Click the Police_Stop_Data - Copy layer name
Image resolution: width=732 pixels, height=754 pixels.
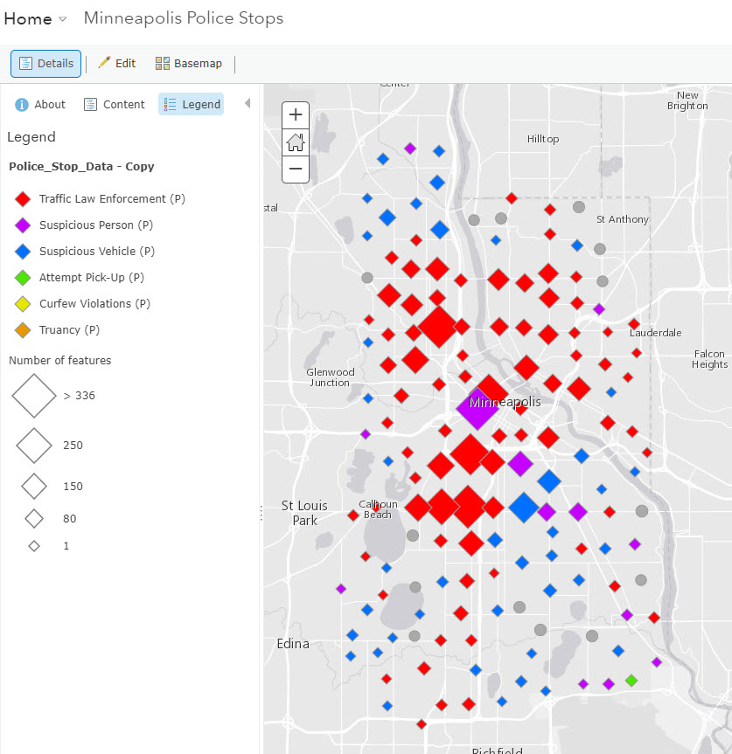pyautogui.click(x=81, y=166)
